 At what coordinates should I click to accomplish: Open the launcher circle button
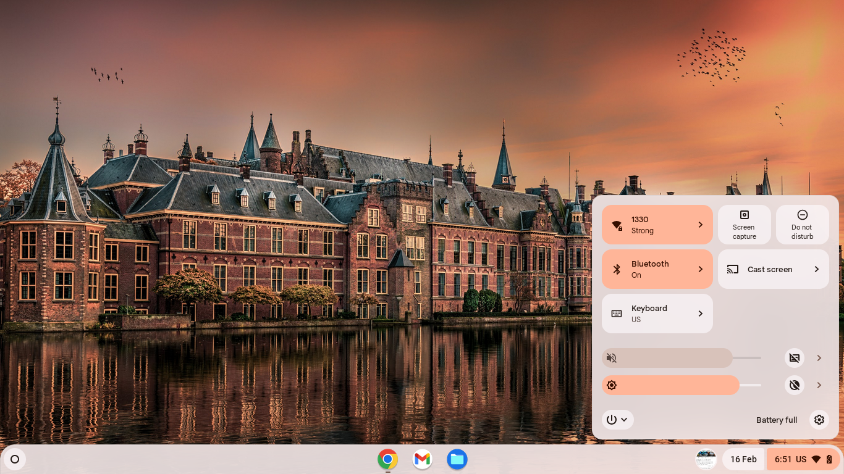click(x=15, y=459)
